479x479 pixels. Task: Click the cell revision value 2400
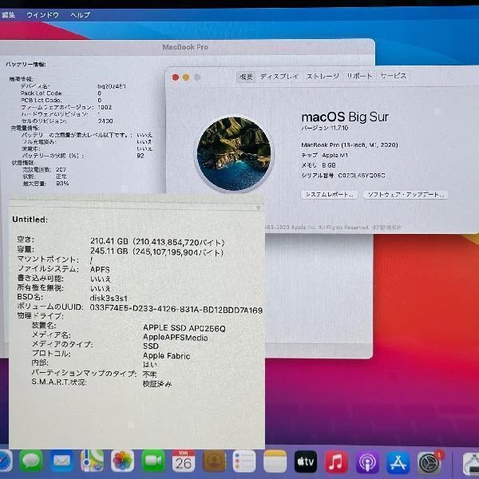(x=105, y=121)
